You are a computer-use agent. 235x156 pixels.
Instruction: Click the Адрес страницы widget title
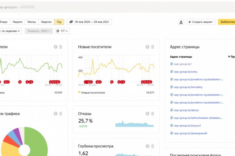(185, 47)
